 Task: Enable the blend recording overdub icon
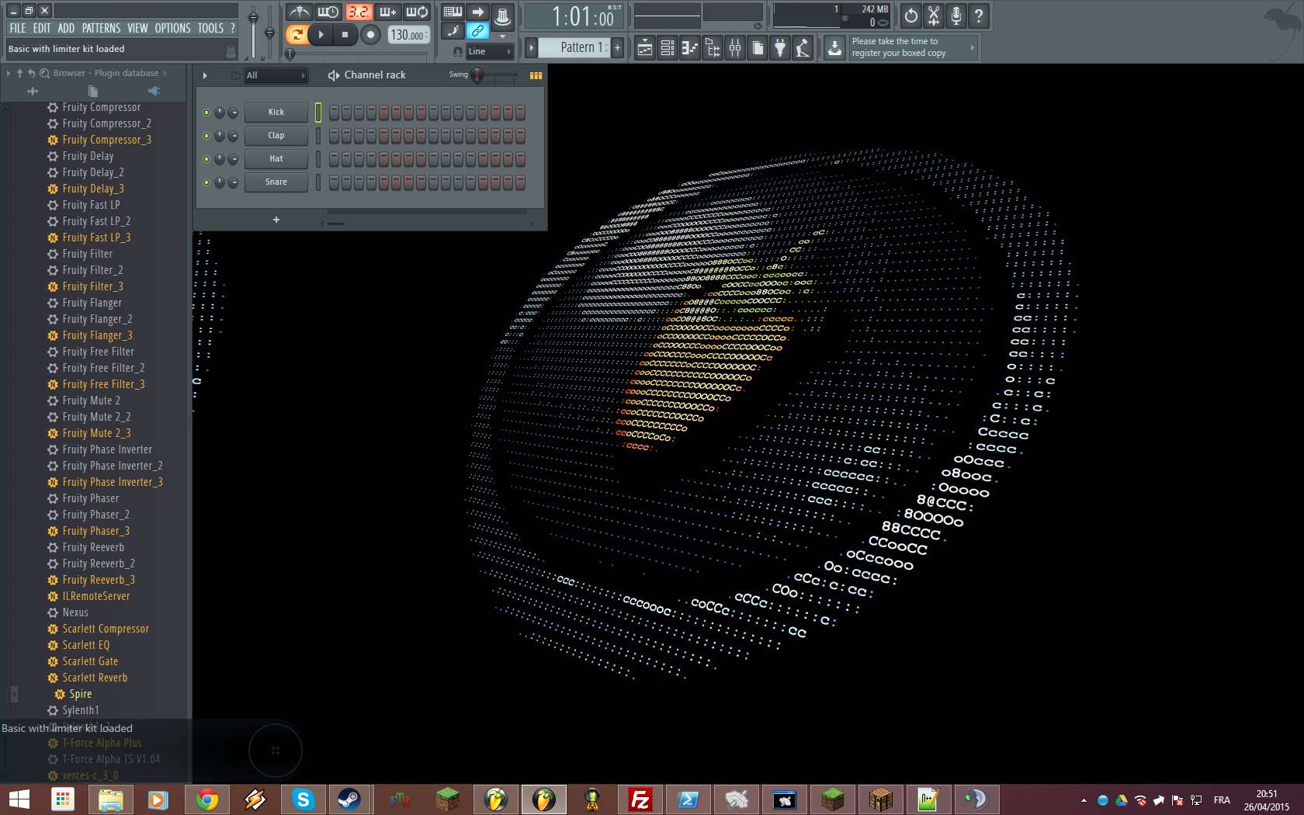click(387, 12)
